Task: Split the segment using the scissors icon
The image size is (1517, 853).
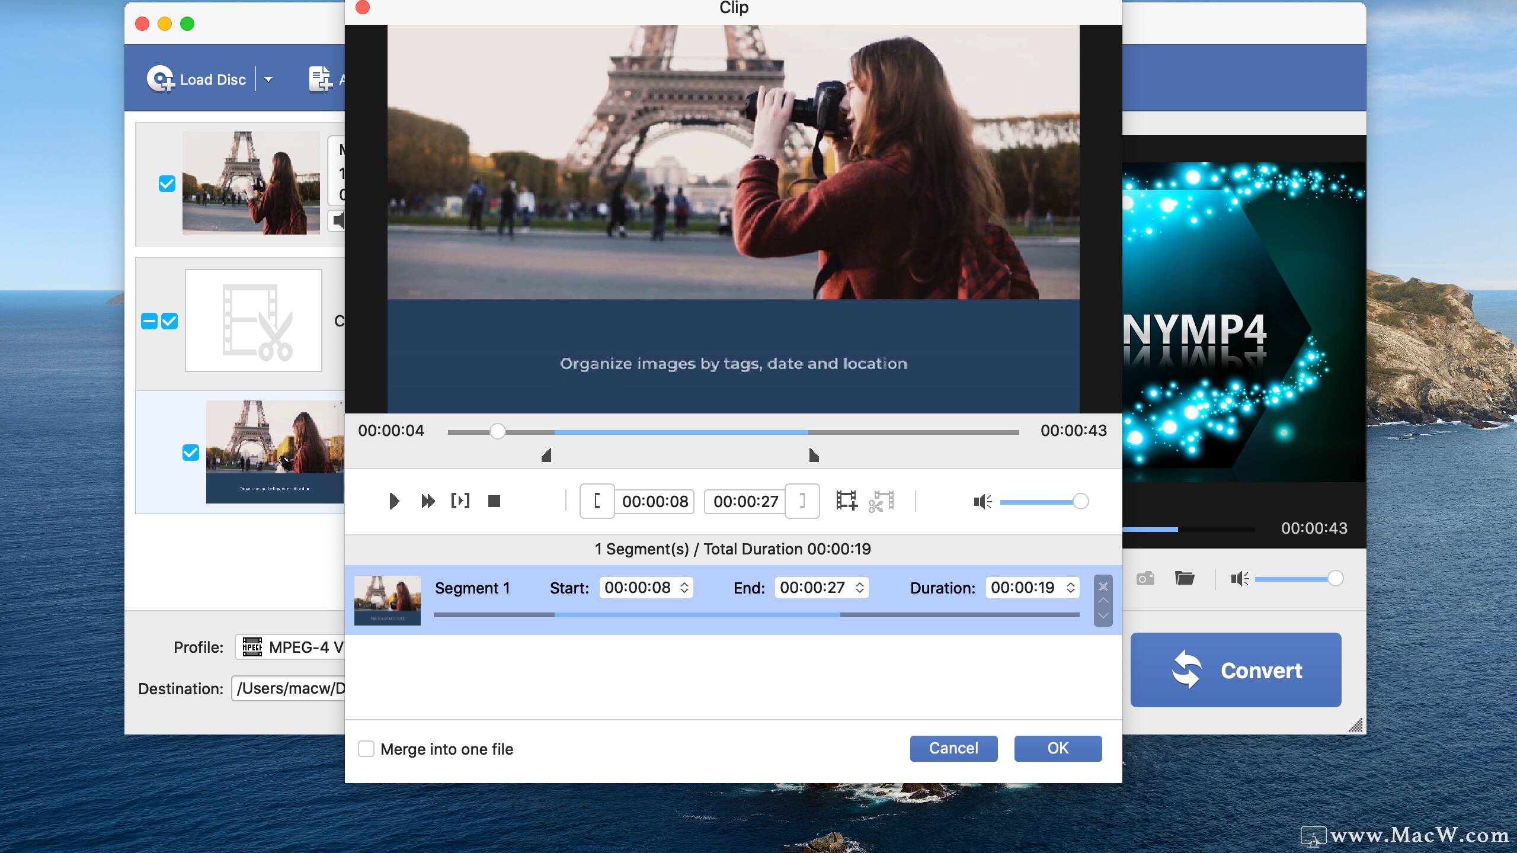Action: click(x=883, y=501)
